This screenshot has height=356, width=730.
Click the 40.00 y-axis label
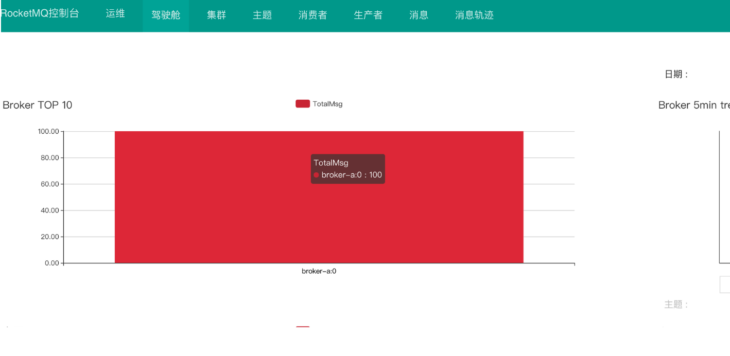(50, 210)
